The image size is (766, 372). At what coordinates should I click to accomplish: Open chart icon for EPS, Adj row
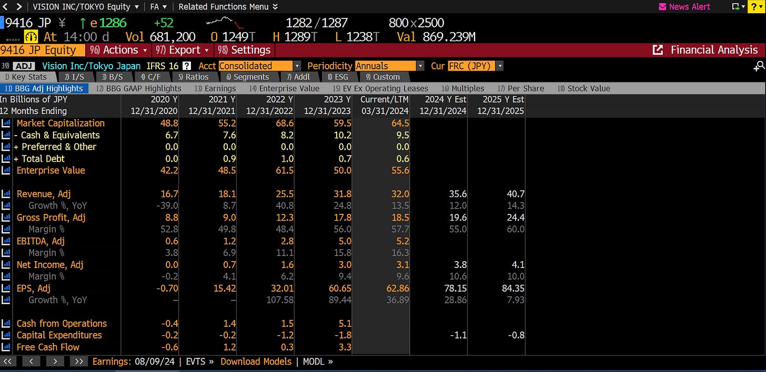[6, 288]
